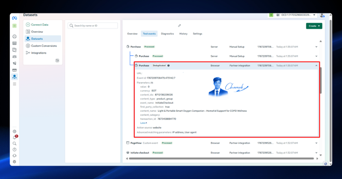Collapse the navigation panel with the panel icon
This screenshot has width=342, height=179.
(x=57, y=61)
